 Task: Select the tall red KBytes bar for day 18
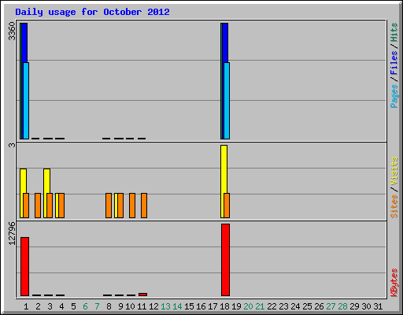[x=225, y=260]
